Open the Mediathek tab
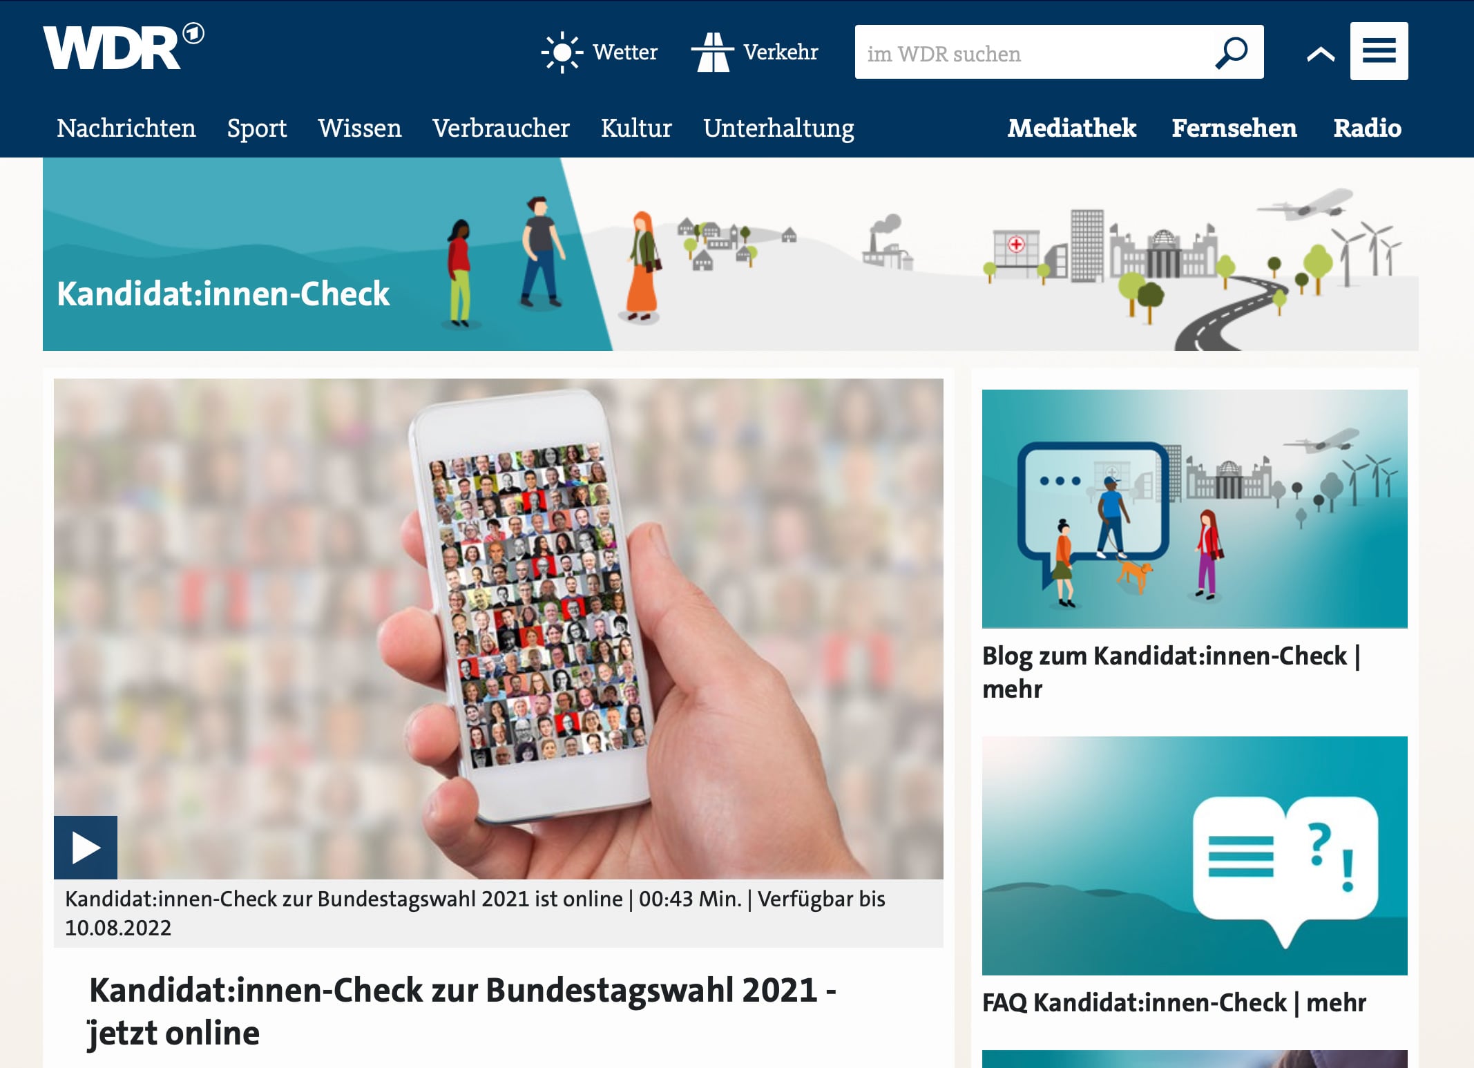1474x1068 pixels. pos(1071,128)
